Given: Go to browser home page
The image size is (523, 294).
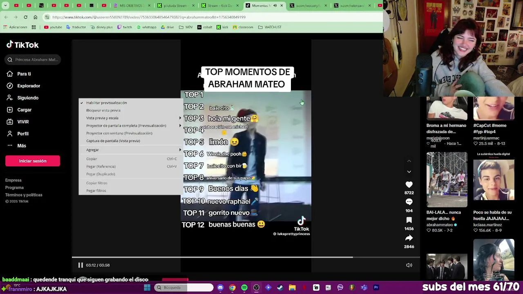Looking at the screenshot, I should point(36,17).
